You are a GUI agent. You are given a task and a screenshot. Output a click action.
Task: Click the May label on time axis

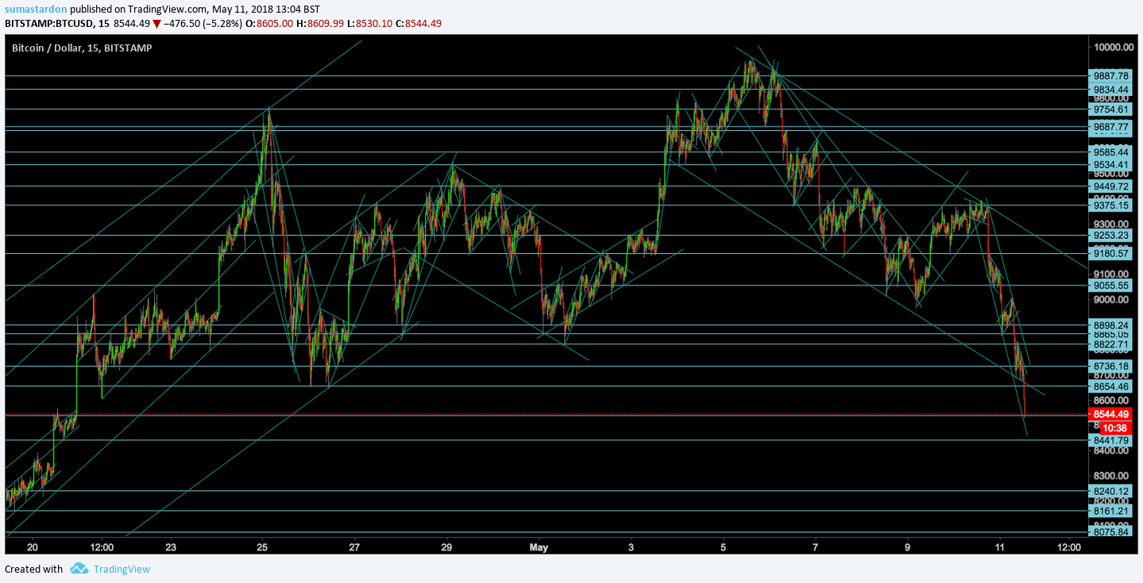[539, 547]
